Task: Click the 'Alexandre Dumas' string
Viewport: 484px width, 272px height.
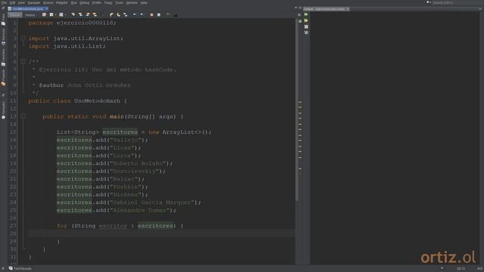Action: pyautogui.click(x=139, y=210)
